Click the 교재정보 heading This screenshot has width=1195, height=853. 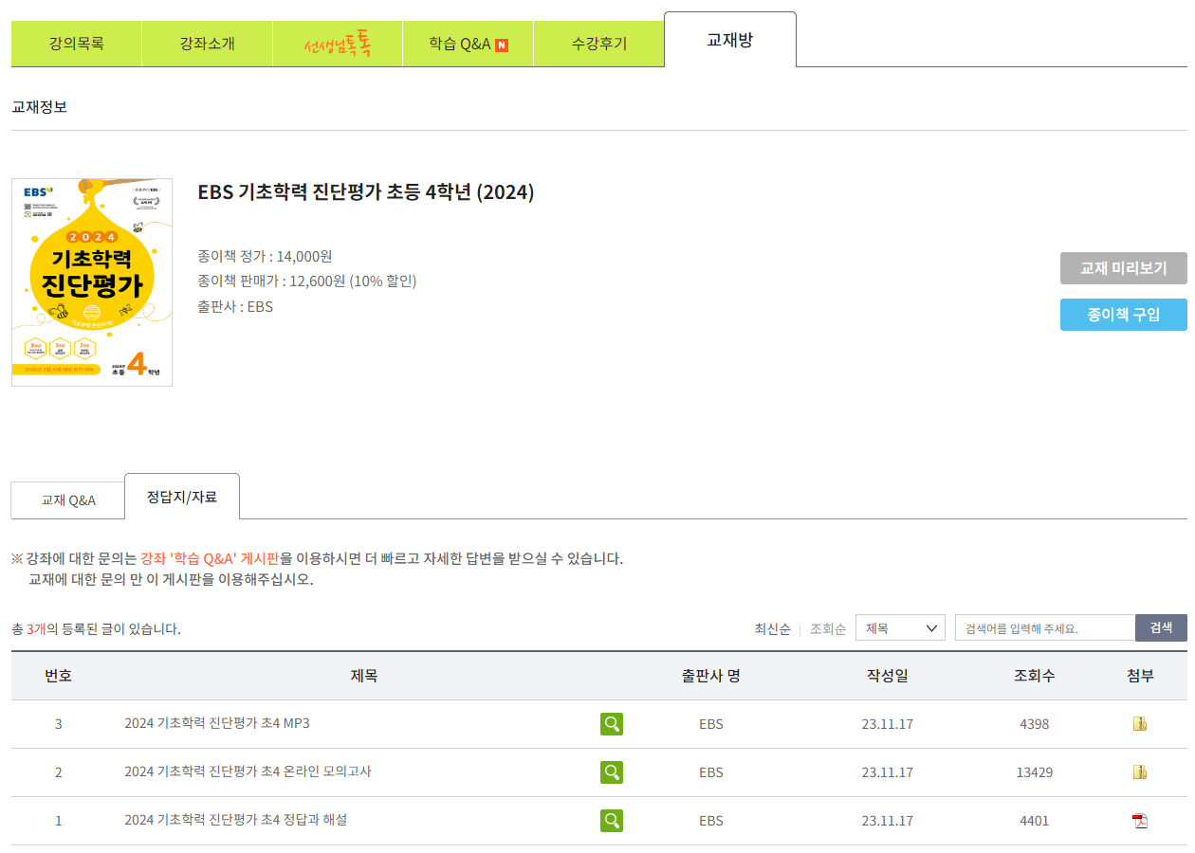[39, 107]
